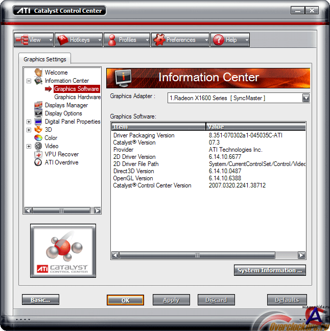The height and width of the screenshot is (331, 330).
Task: Expand the Digital Panel Properties node
Action: [x=29, y=122]
